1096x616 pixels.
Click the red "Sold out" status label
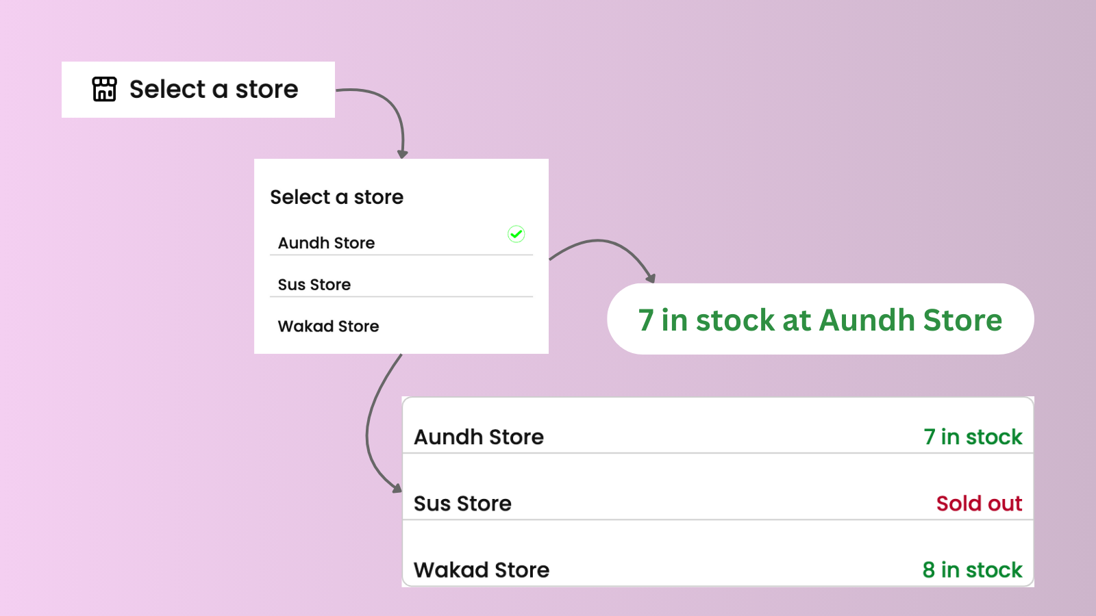click(979, 504)
